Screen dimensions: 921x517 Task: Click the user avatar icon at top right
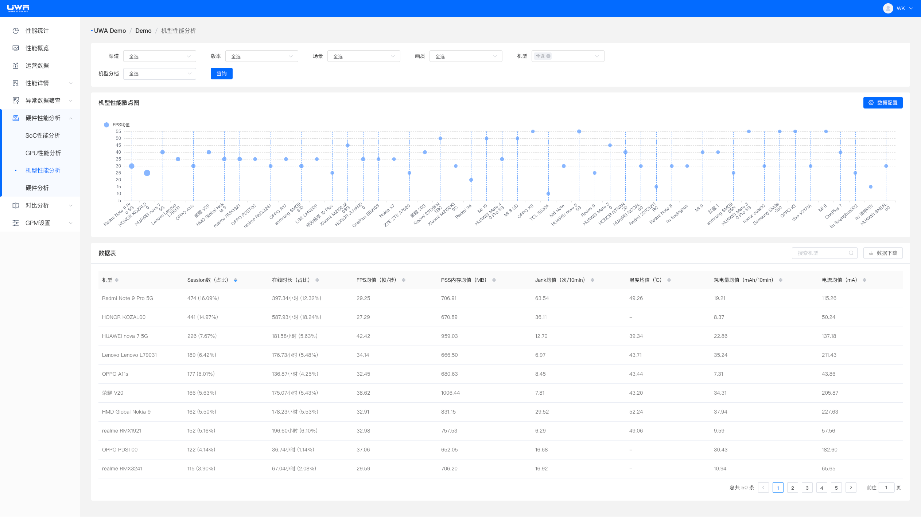click(888, 8)
